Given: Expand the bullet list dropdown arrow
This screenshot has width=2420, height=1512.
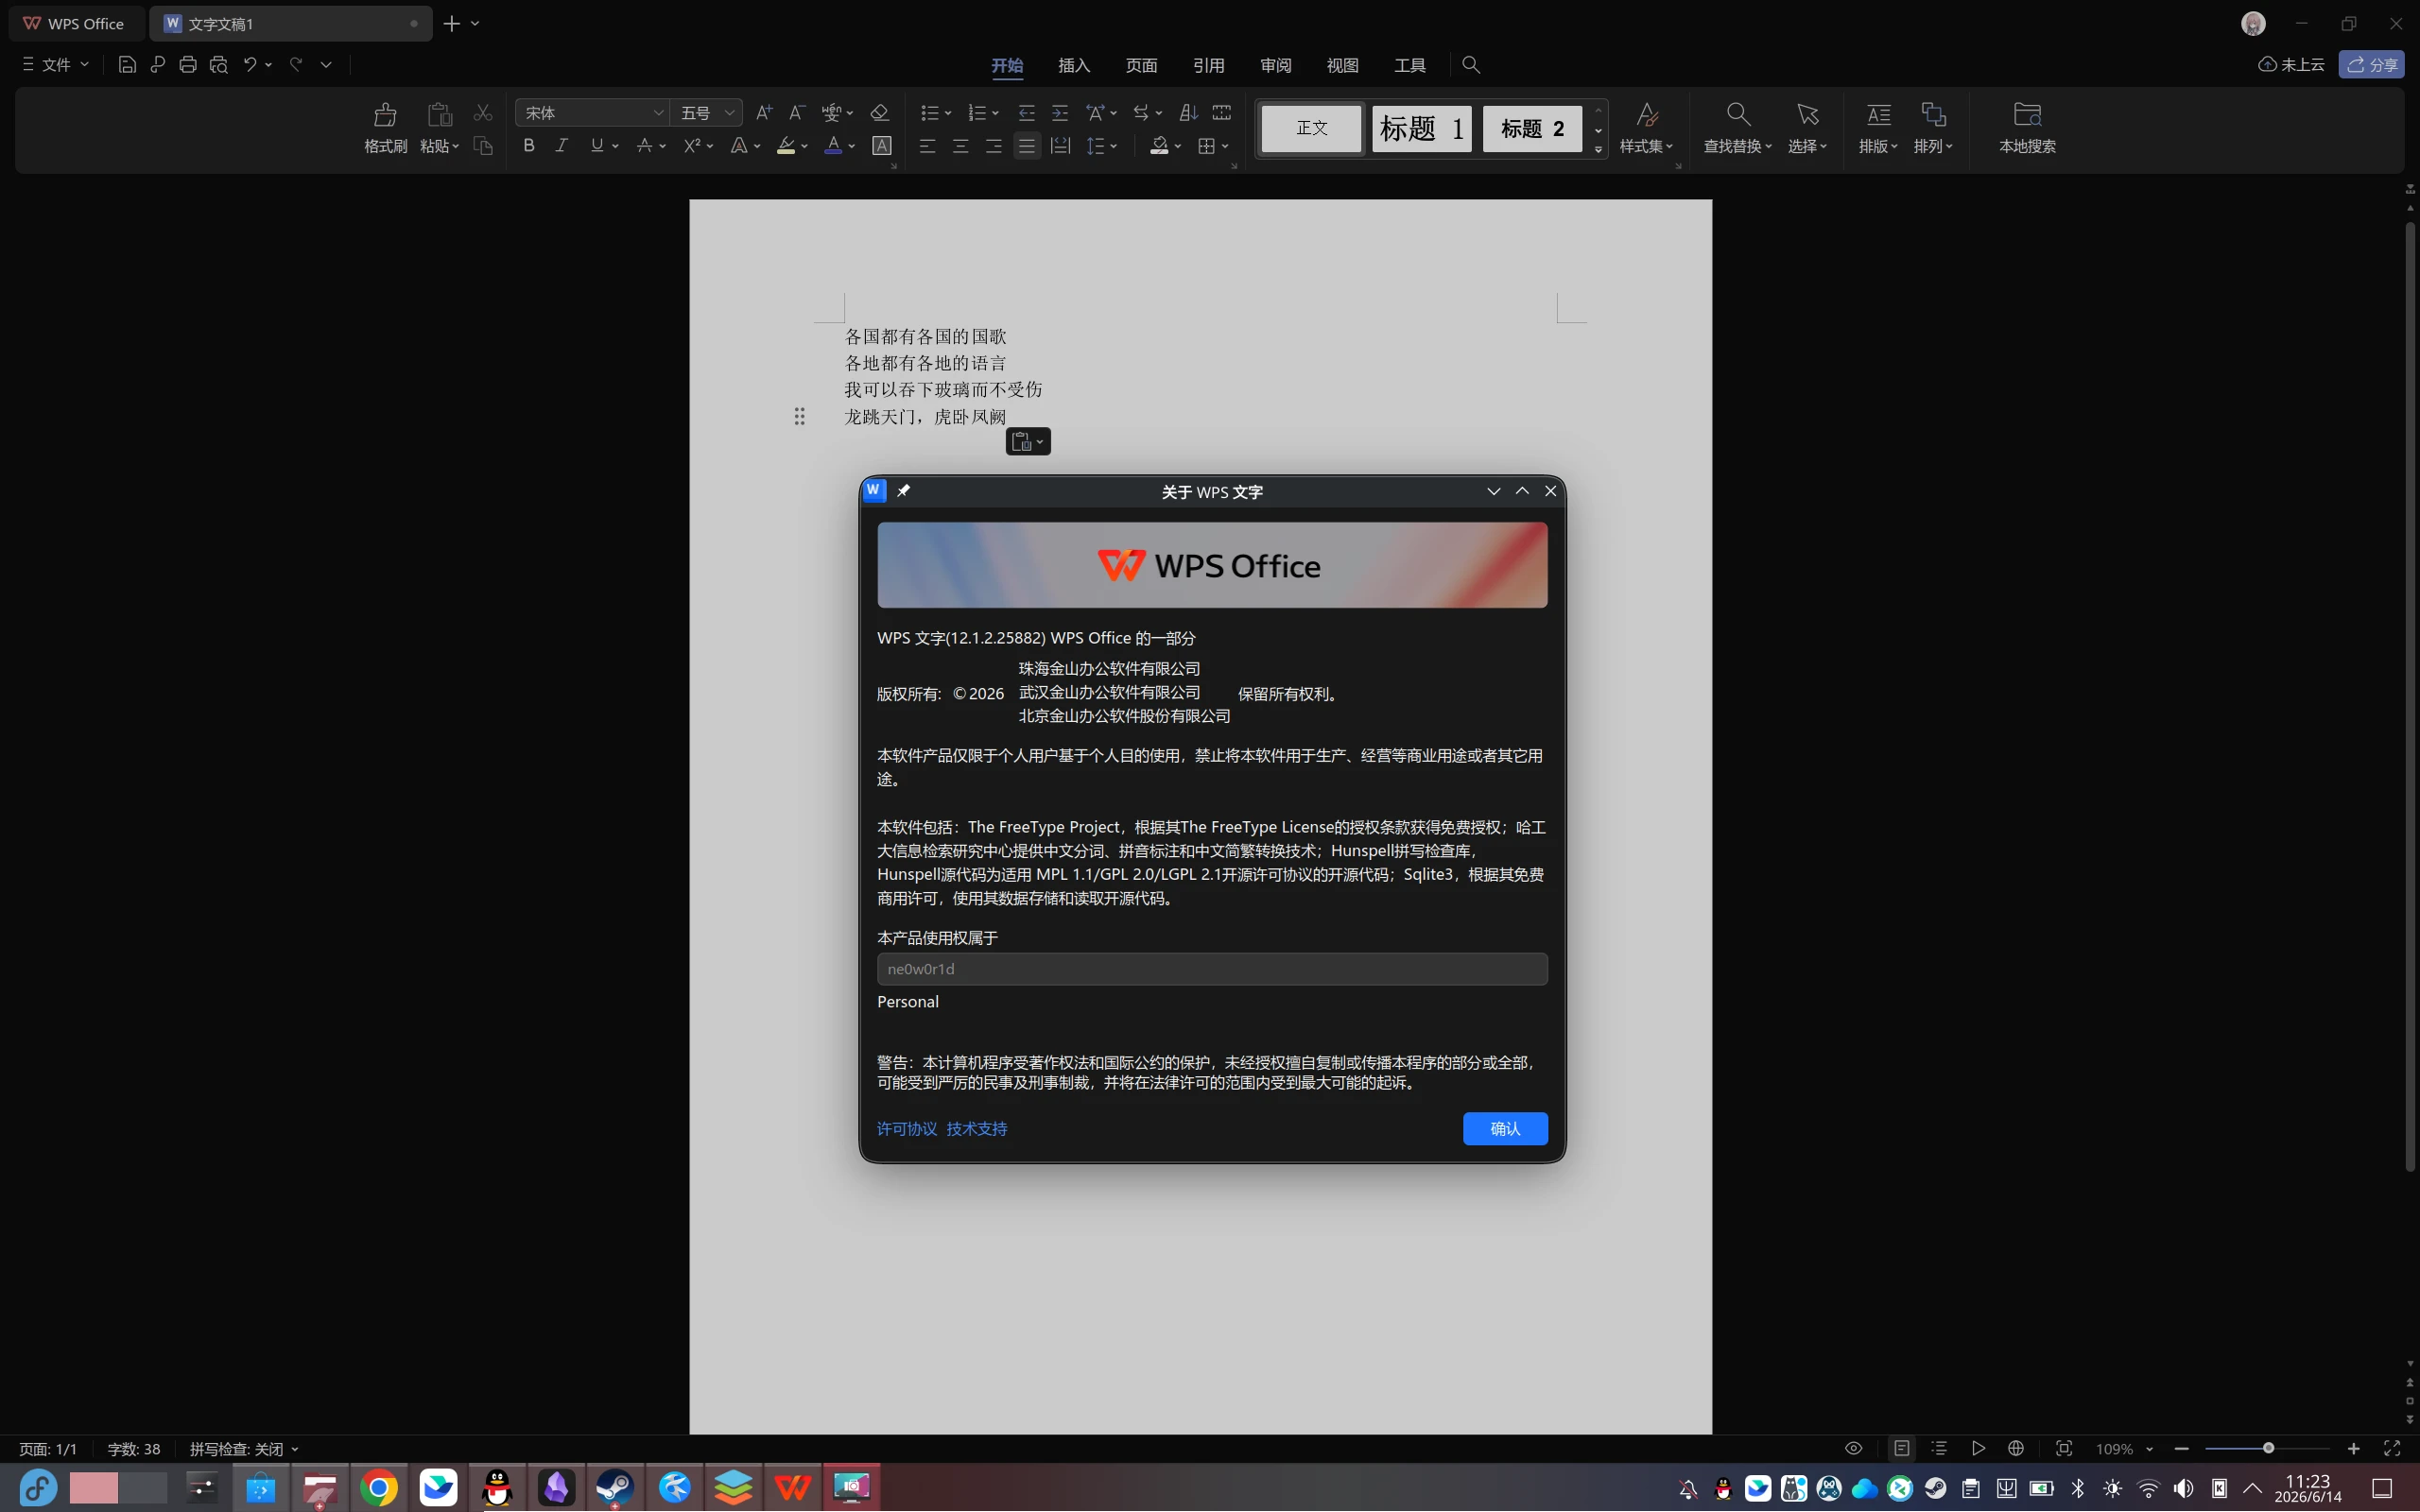Looking at the screenshot, I should click(948, 114).
